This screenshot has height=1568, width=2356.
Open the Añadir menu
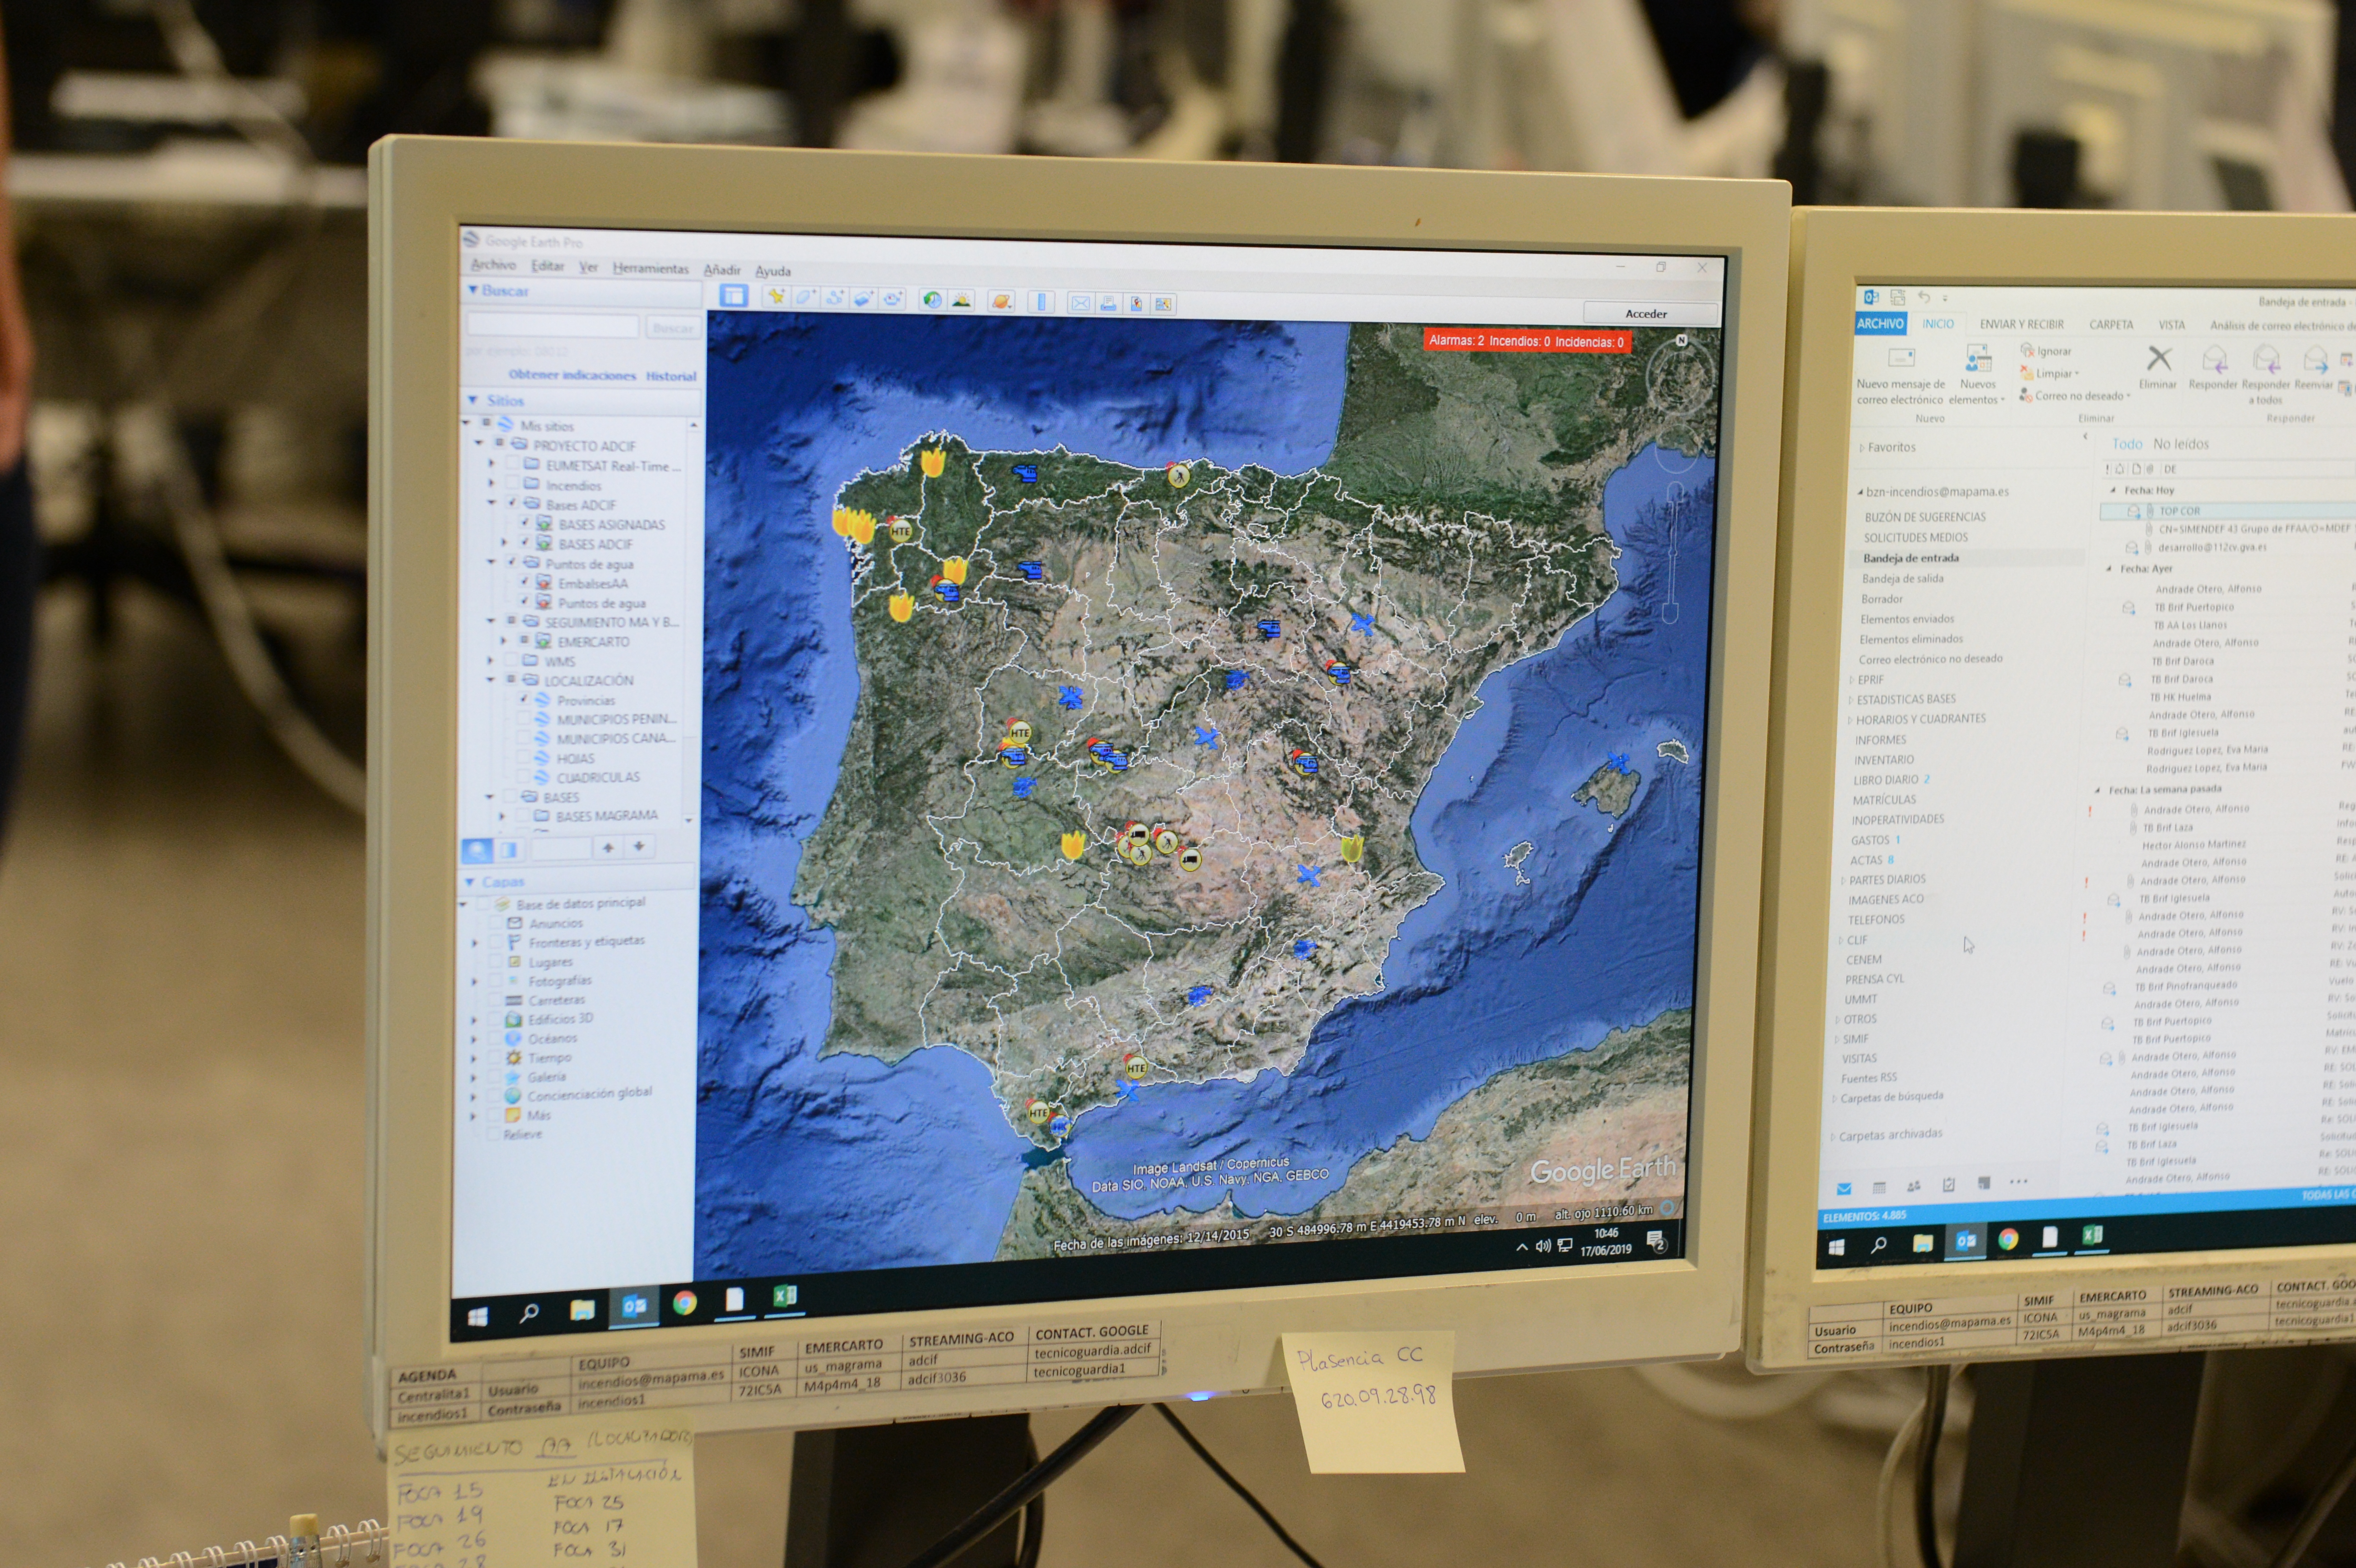(721, 270)
